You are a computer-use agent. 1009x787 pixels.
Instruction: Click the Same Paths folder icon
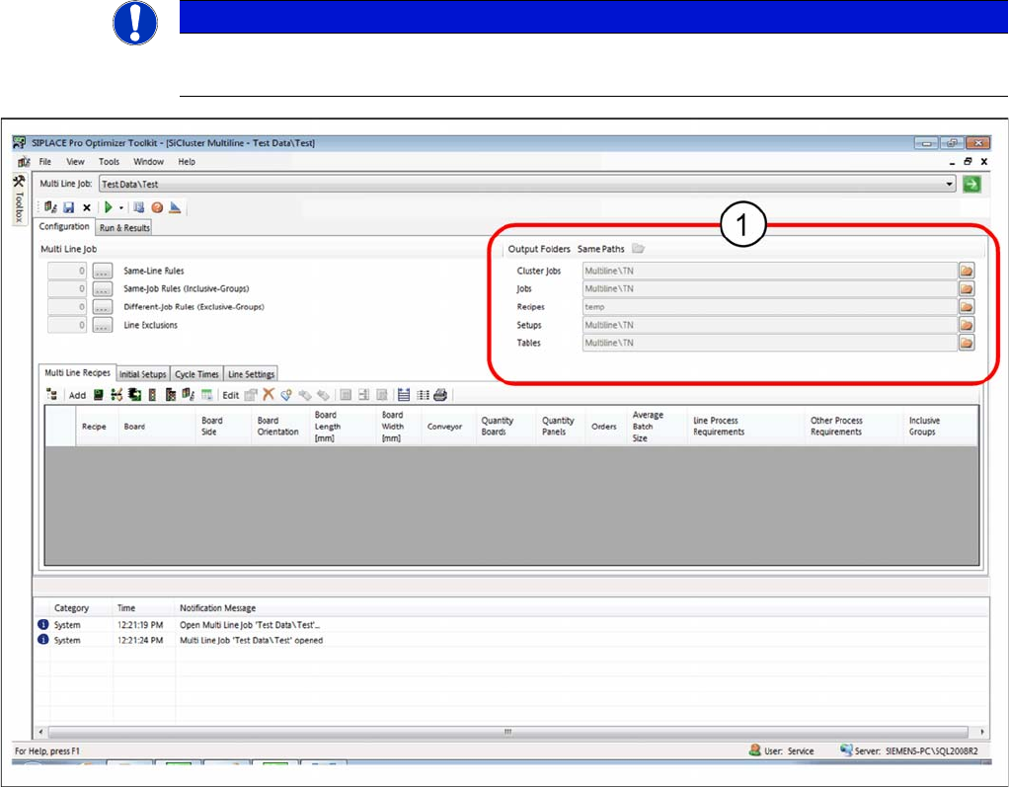(638, 249)
